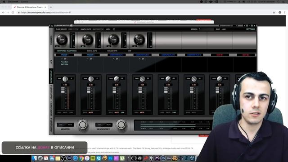Open the mode button under first preamp knob
Image resolution: width=288 pixels, height=162 pixels.
(57, 46)
